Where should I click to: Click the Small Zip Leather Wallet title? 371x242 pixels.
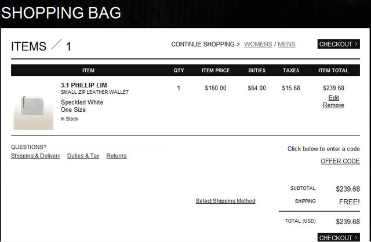tap(94, 92)
